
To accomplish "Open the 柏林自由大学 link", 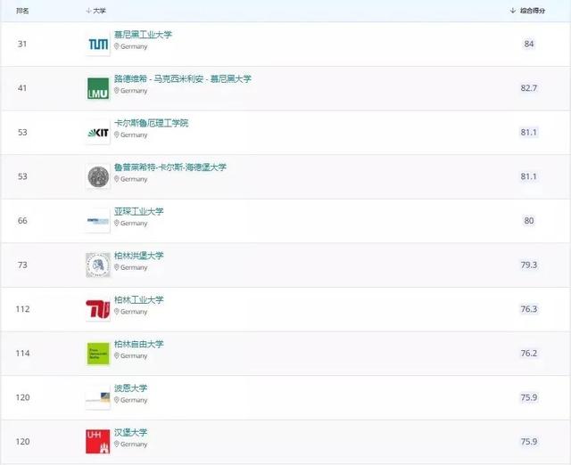I will [x=138, y=344].
